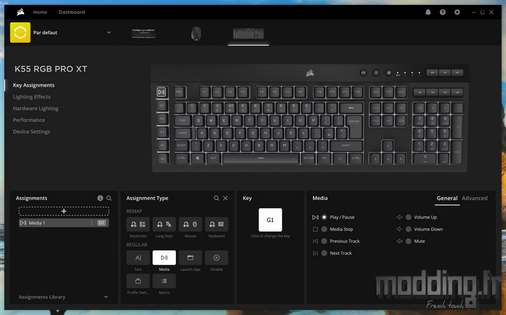
Task: Add a new assignment with plus button
Action: [x=64, y=211]
